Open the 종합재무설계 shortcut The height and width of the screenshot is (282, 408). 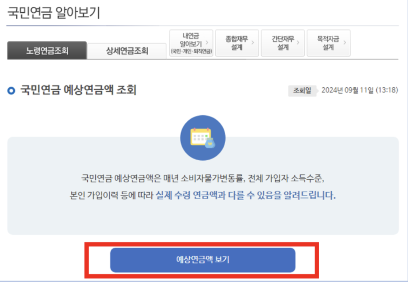(x=236, y=43)
